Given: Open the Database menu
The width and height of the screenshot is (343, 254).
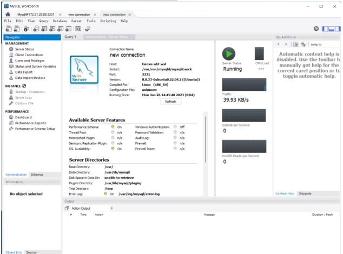Looking at the screenshot, I should [60, 21].
